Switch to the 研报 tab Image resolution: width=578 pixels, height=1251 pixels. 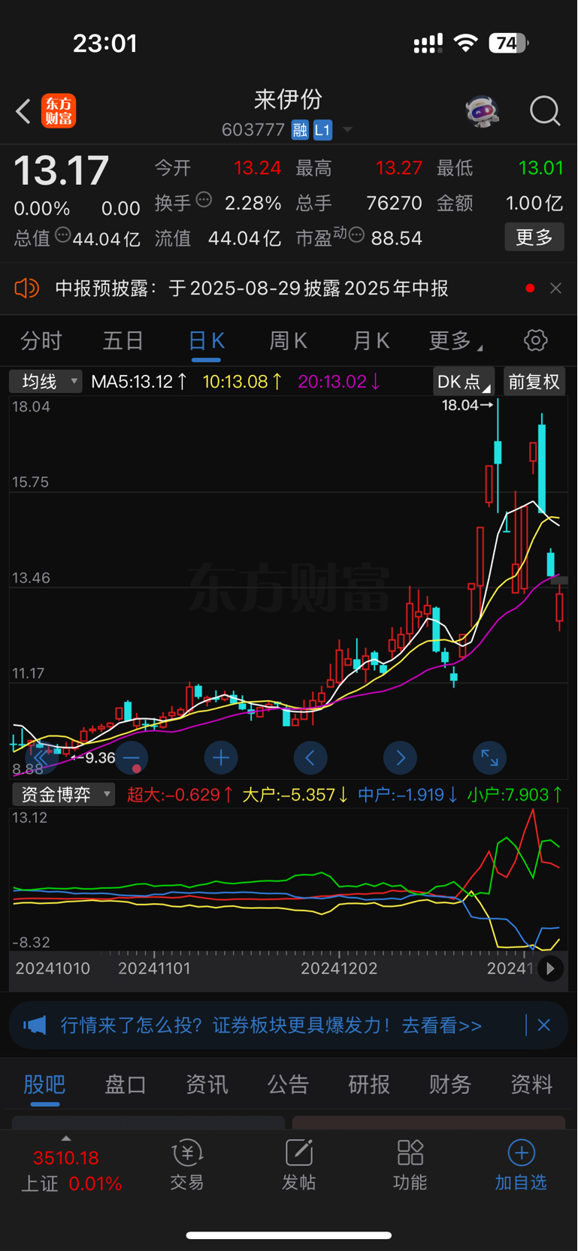[369, 1084]
